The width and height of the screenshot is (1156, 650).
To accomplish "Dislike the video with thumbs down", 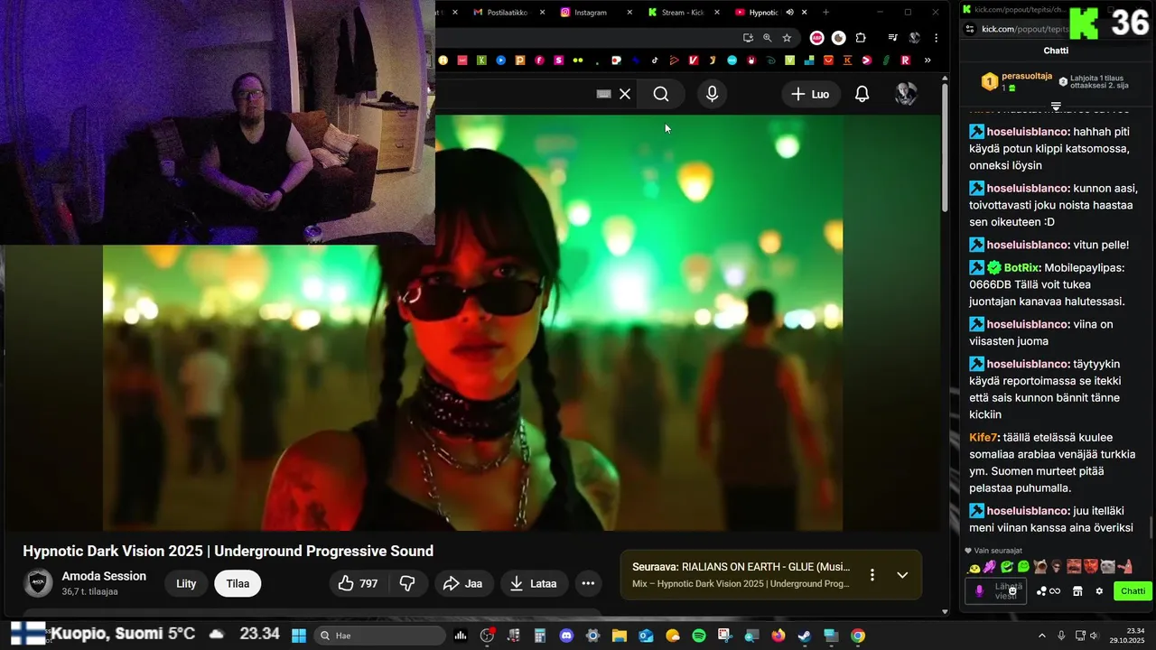I will click(407, 583).
